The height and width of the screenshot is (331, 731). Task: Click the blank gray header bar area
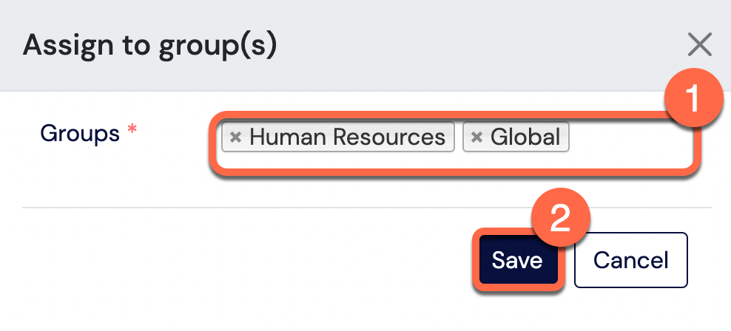[x=466, y=44]
